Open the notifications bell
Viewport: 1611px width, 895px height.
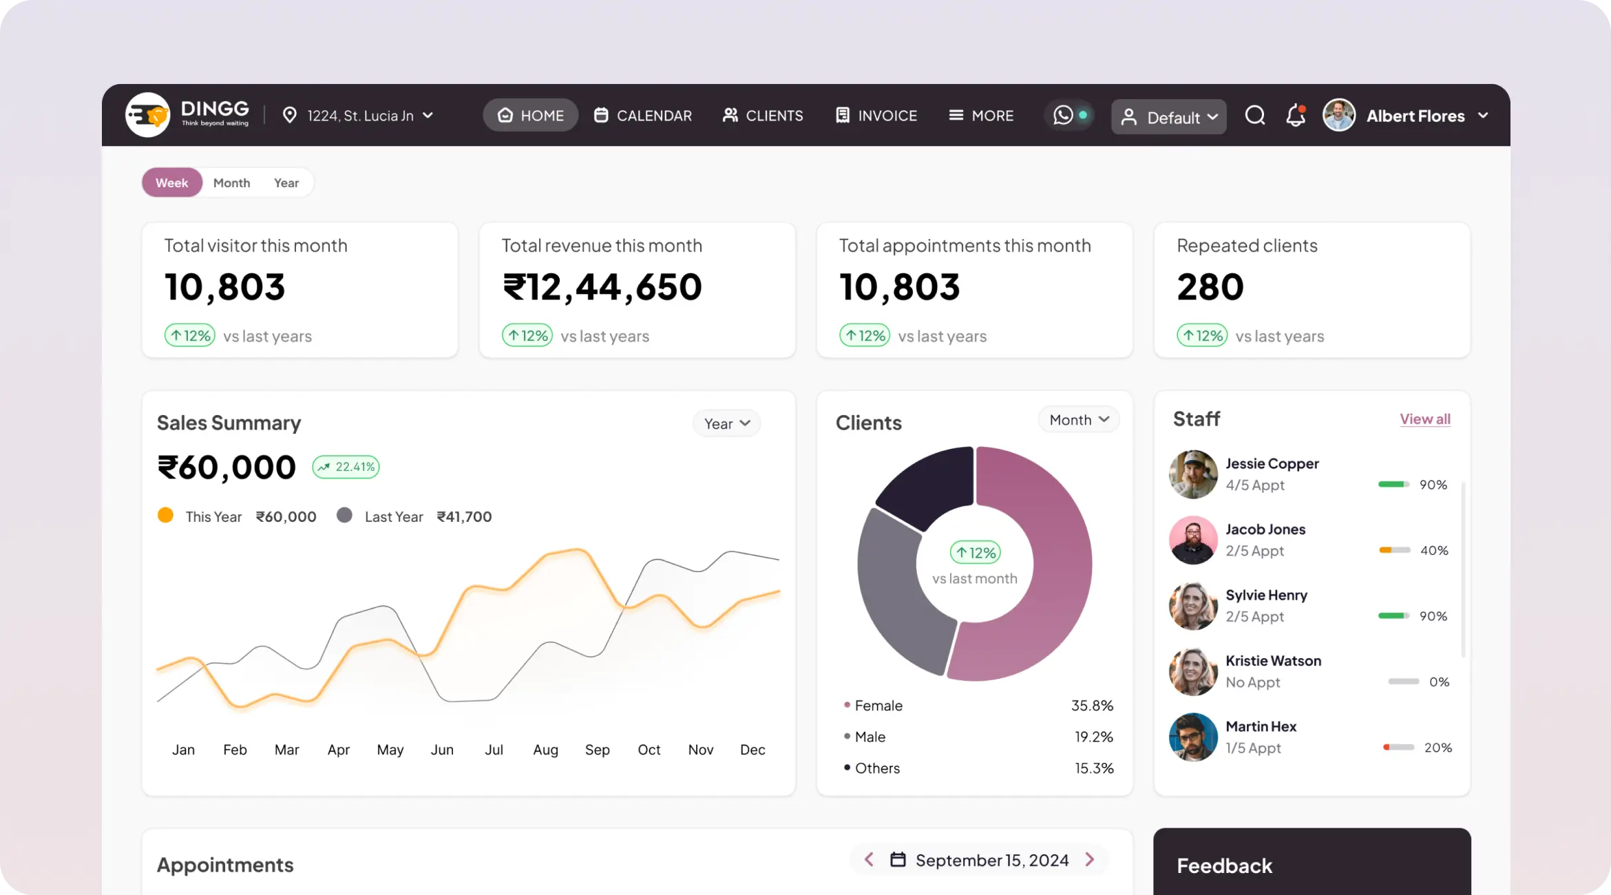1296,115
